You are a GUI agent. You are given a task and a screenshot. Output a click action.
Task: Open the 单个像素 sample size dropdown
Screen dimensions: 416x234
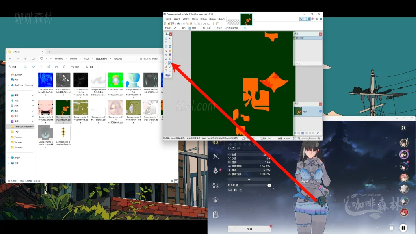pyautogui.click(x=213, y=28)
